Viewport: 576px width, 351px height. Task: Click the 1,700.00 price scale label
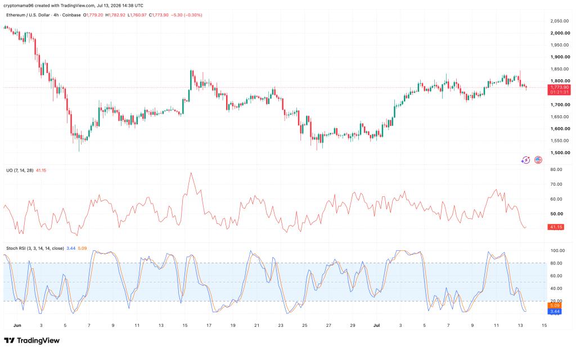click(x=560, y=105)
